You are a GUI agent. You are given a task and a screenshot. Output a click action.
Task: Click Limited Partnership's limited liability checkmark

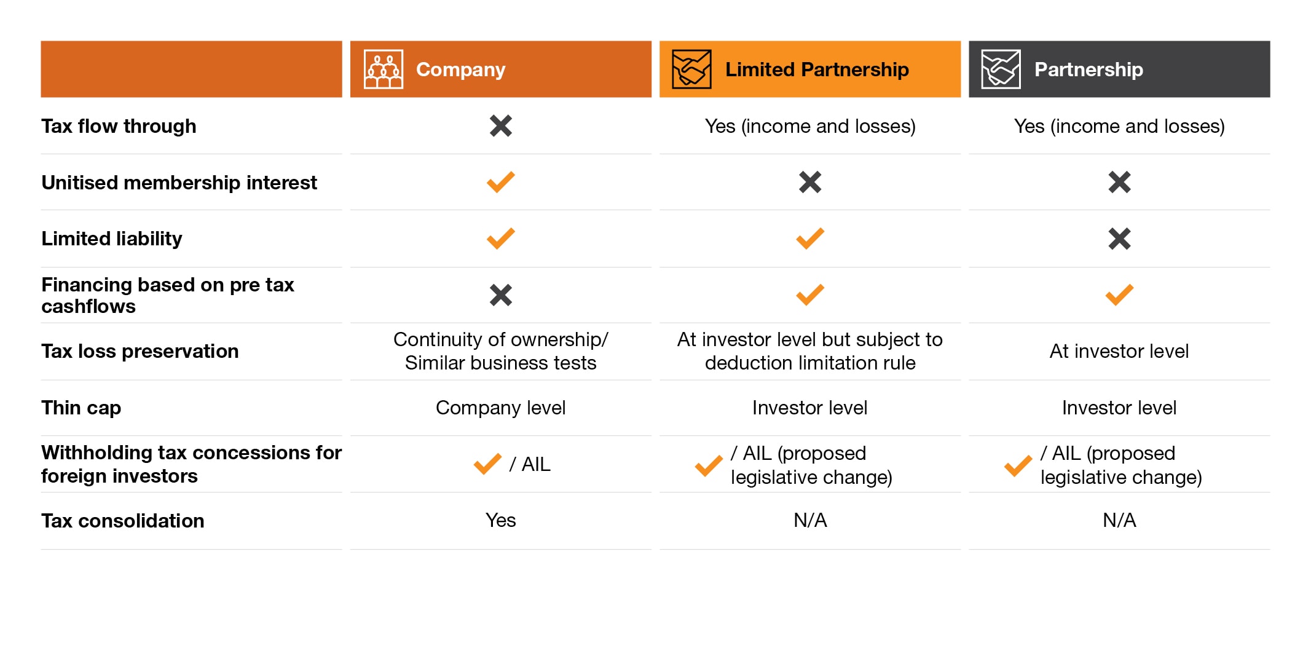810,239
